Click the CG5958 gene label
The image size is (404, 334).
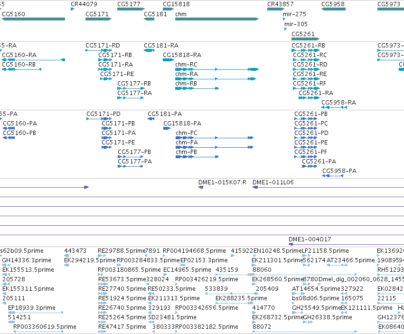tap(333, 4)
